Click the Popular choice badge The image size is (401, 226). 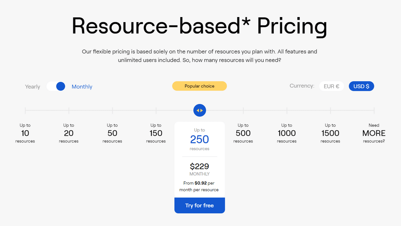(199, 86)
